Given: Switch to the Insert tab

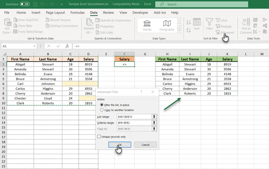Looking at the screenshot, I should (x=36, y=13).
